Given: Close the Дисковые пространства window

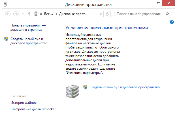Looking at the screenshot, I should [169, 3].
